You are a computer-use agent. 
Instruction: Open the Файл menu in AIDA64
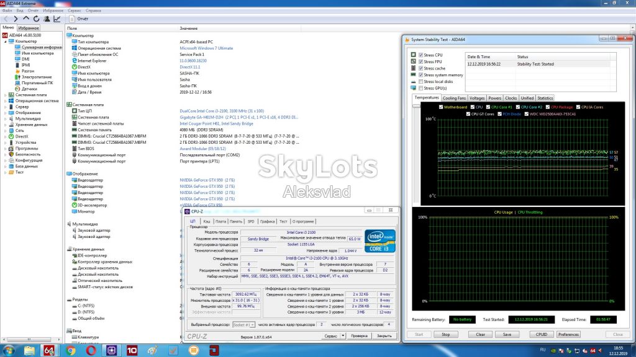[7, 11]
